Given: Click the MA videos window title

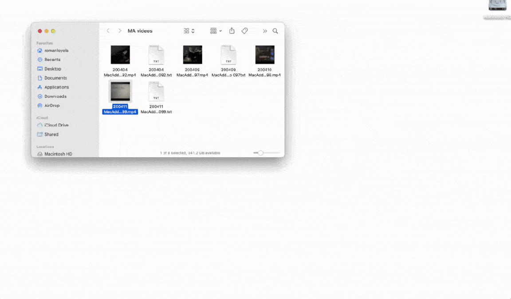Looking at the screenshot, I should coord(140,31).
